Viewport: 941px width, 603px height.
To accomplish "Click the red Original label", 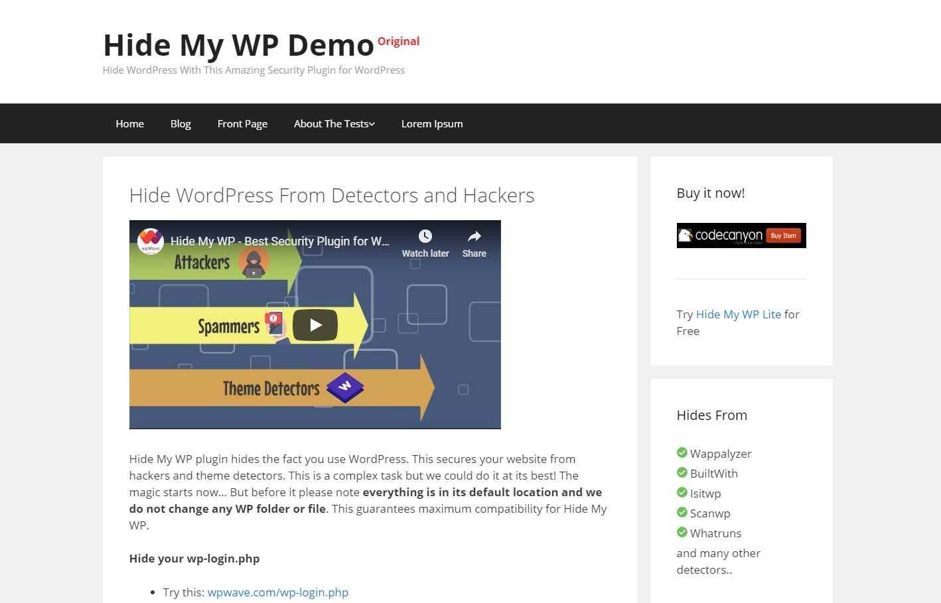I will 398,41.
